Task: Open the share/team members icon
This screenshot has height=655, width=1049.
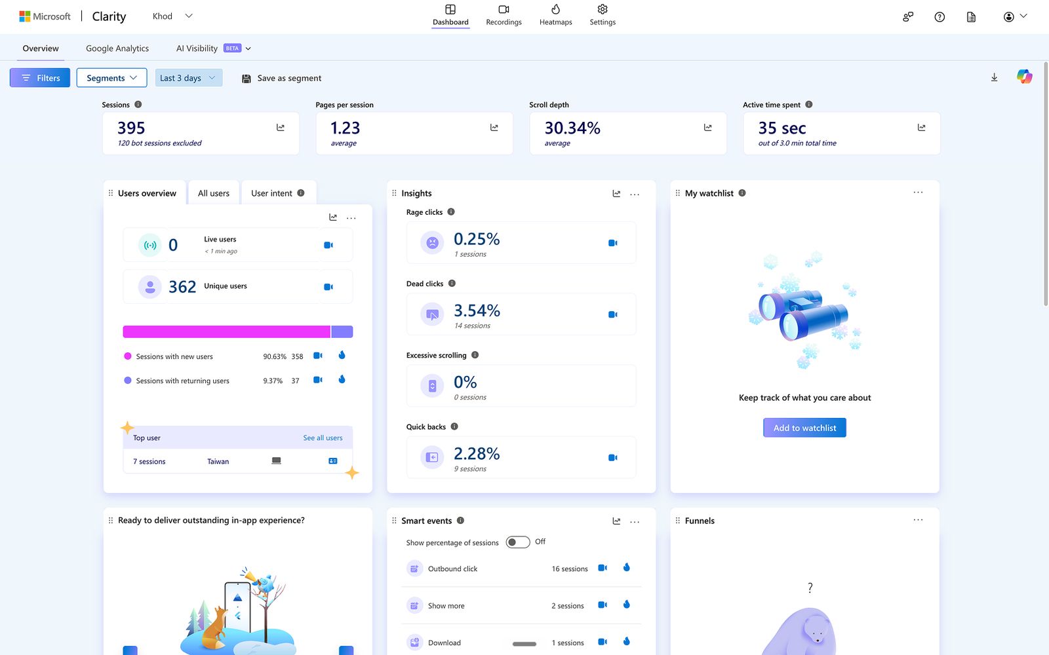Action: point(908,17)
